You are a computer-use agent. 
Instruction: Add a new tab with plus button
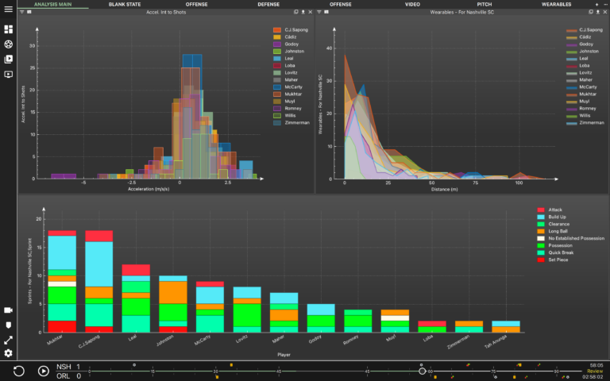pos(596,4)
